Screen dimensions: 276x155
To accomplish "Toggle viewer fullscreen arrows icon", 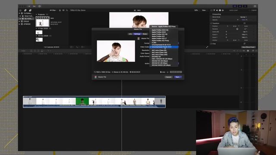I will tap(207, 47).
